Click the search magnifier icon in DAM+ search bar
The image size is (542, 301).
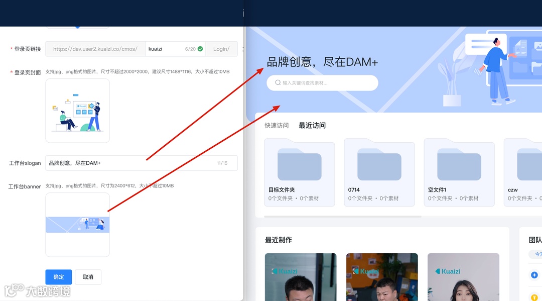277,82
